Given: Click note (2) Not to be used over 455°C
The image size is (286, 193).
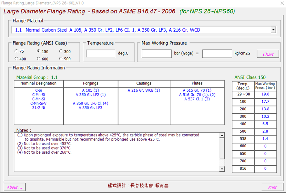Looking at the screenshot, I should pos(44,144).
